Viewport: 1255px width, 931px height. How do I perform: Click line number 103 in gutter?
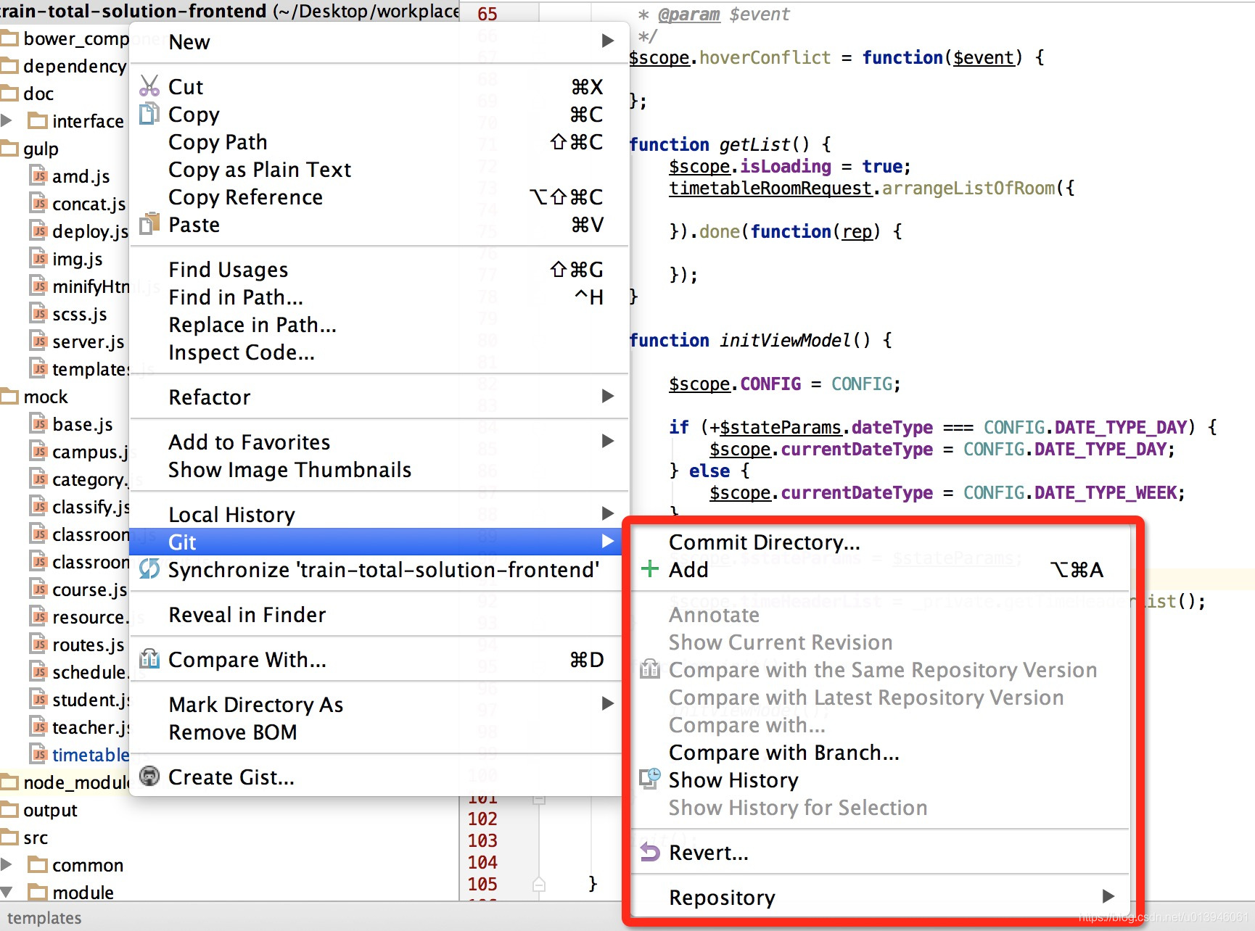(482, 840)
